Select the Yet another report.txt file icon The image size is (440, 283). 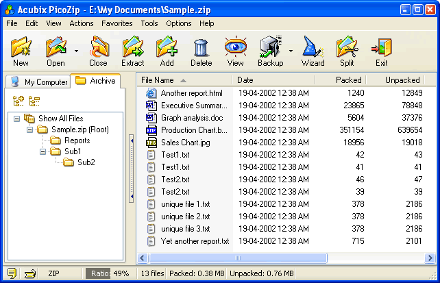point(151,241)
